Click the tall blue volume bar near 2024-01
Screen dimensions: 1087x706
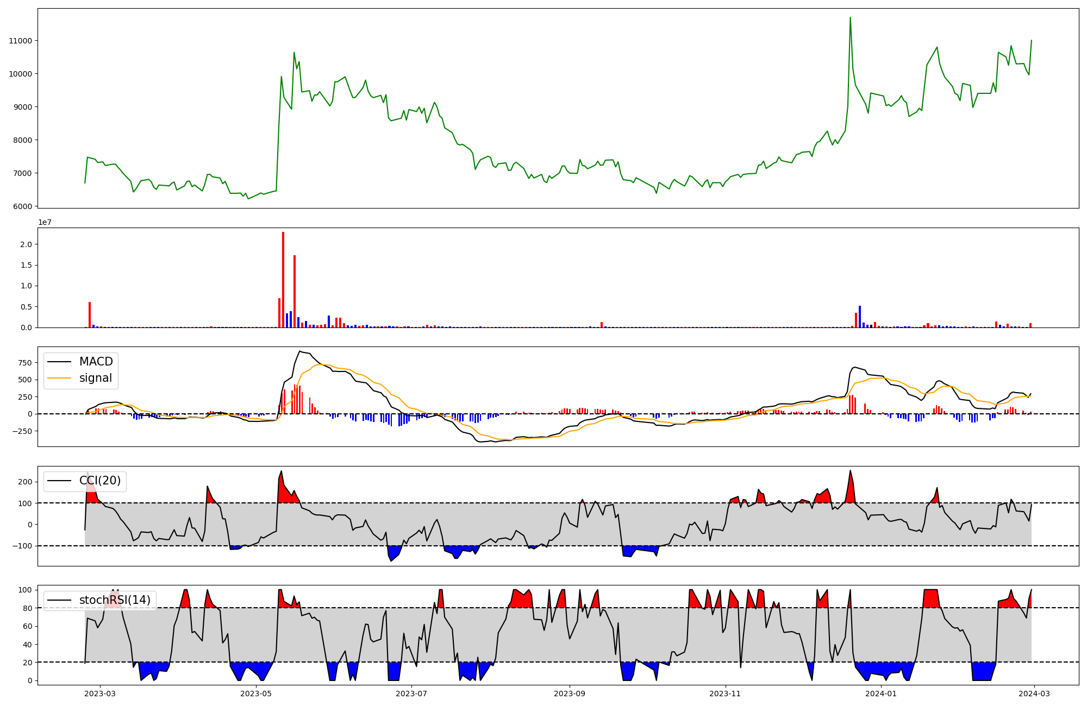pos(860,317)
